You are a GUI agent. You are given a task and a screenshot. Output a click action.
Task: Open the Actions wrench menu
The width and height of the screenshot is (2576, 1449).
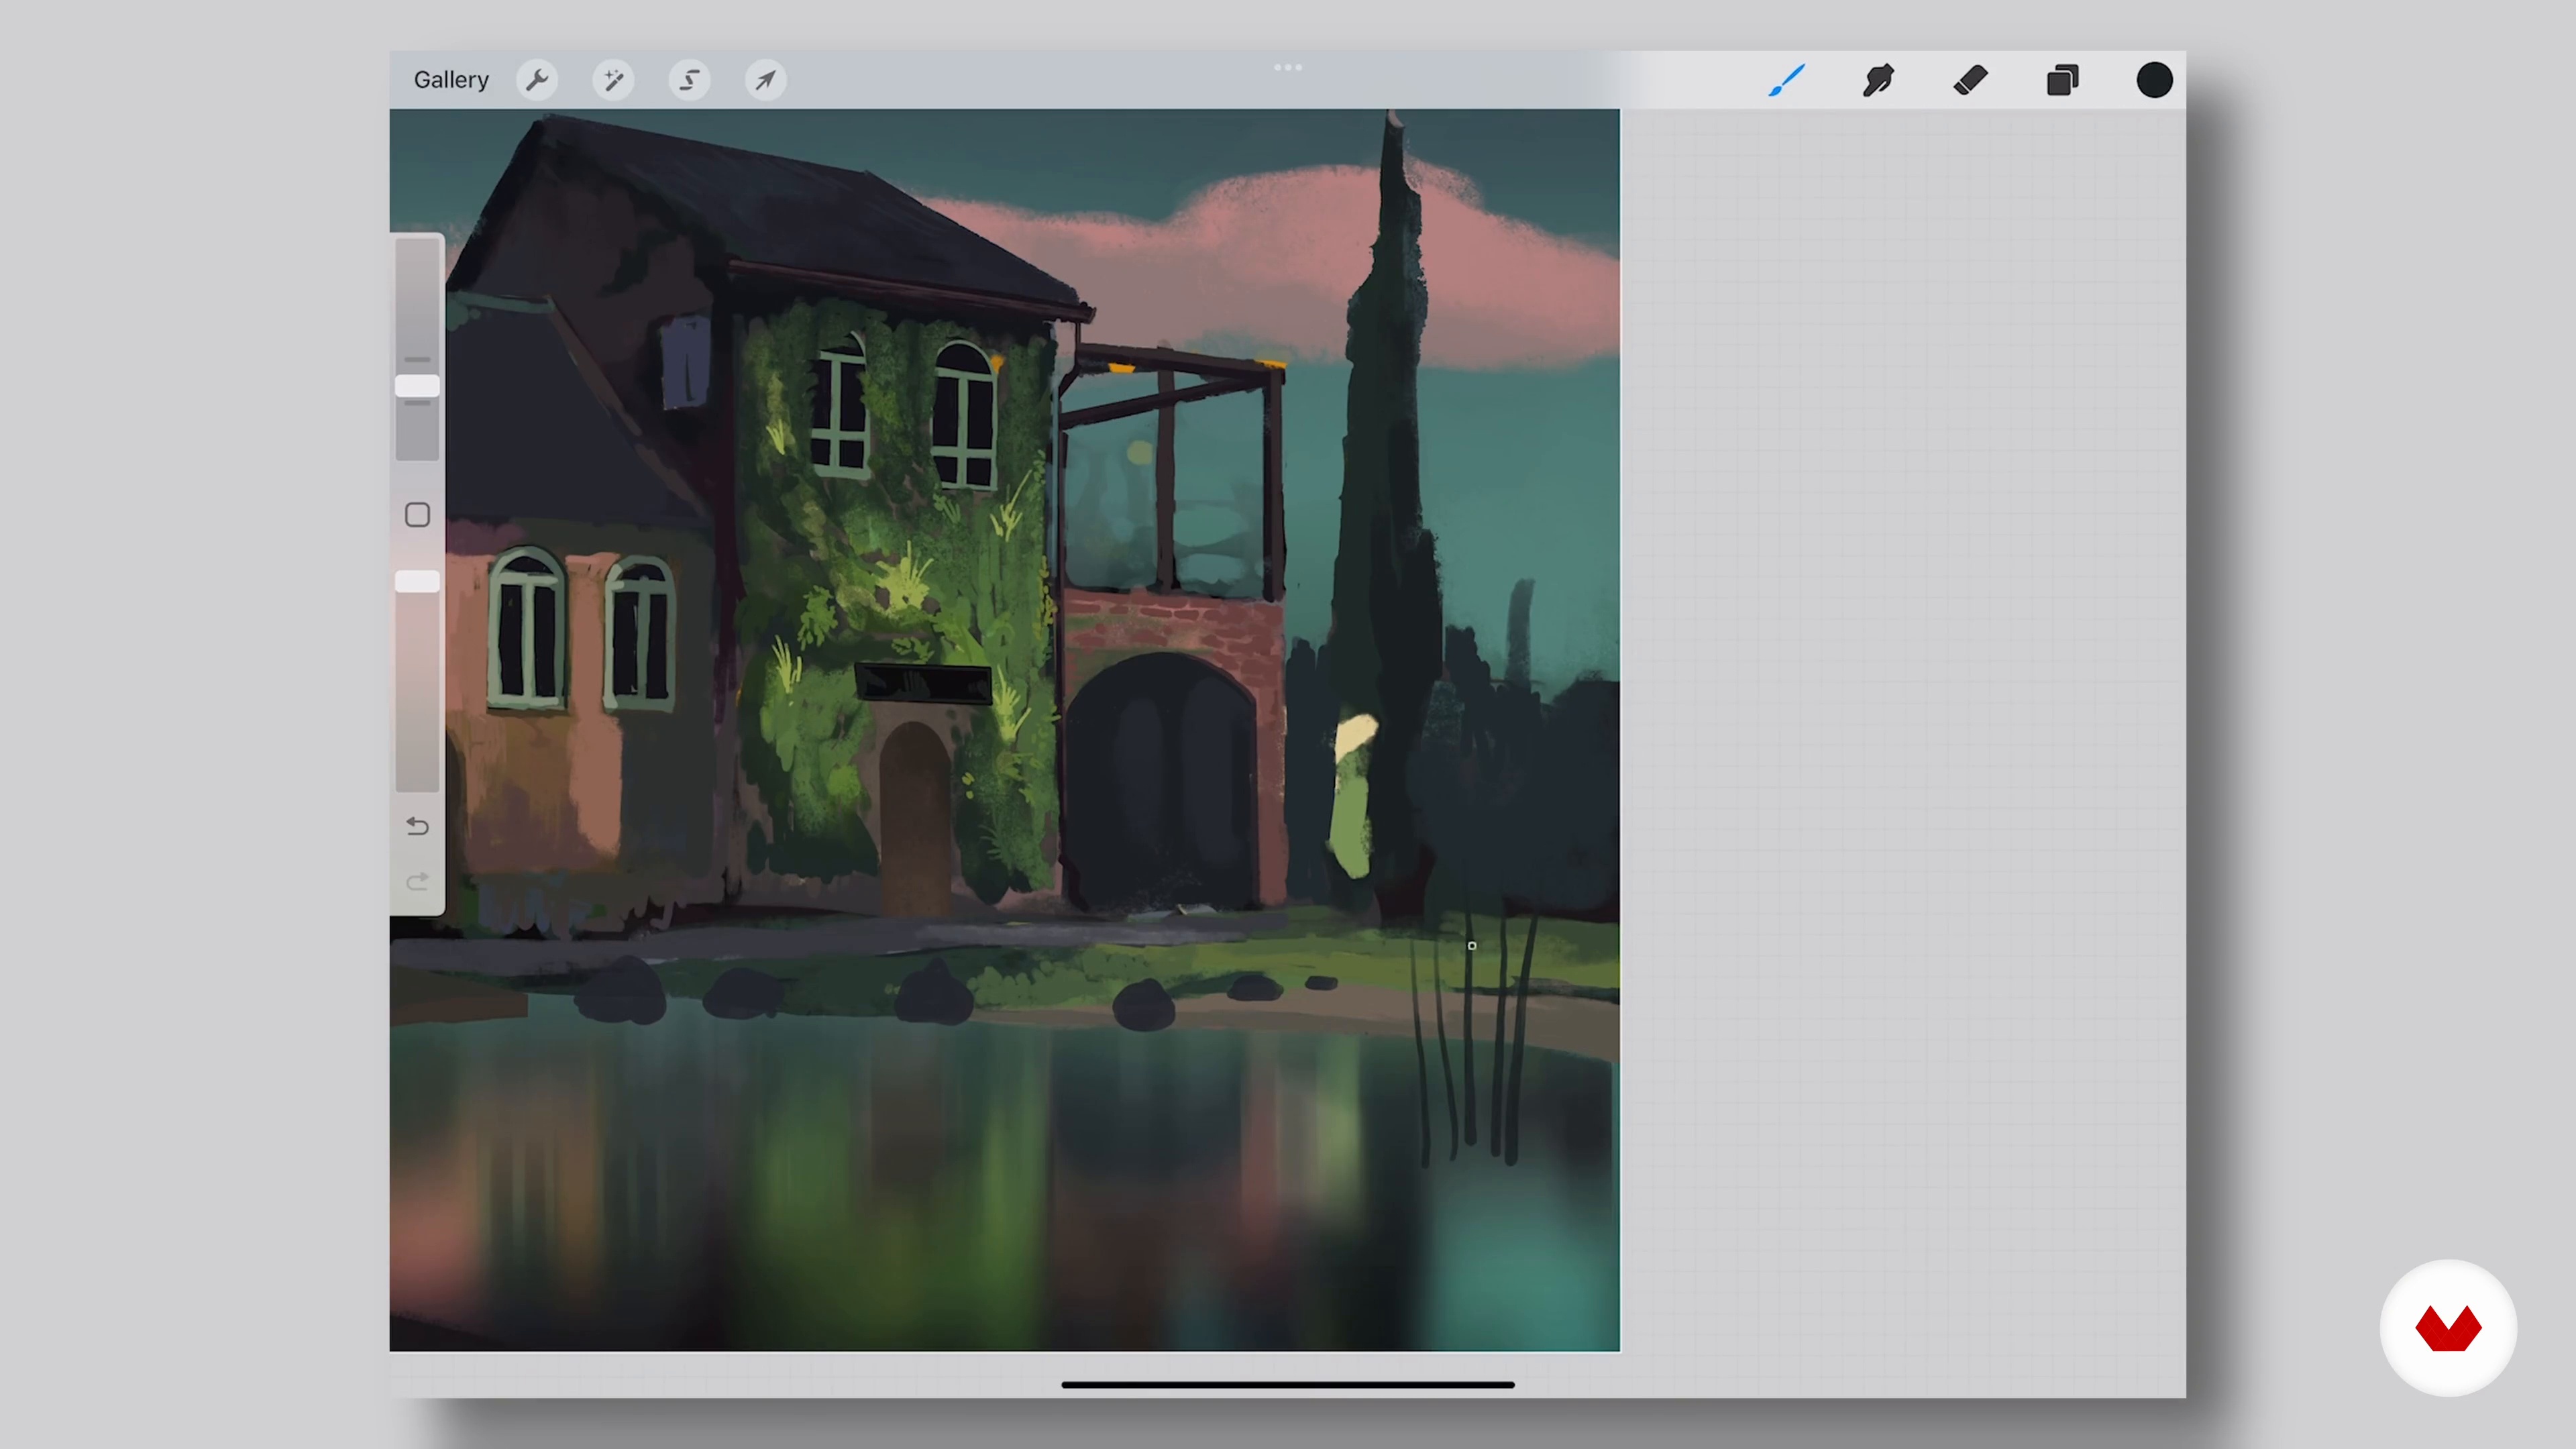[537, 80]
